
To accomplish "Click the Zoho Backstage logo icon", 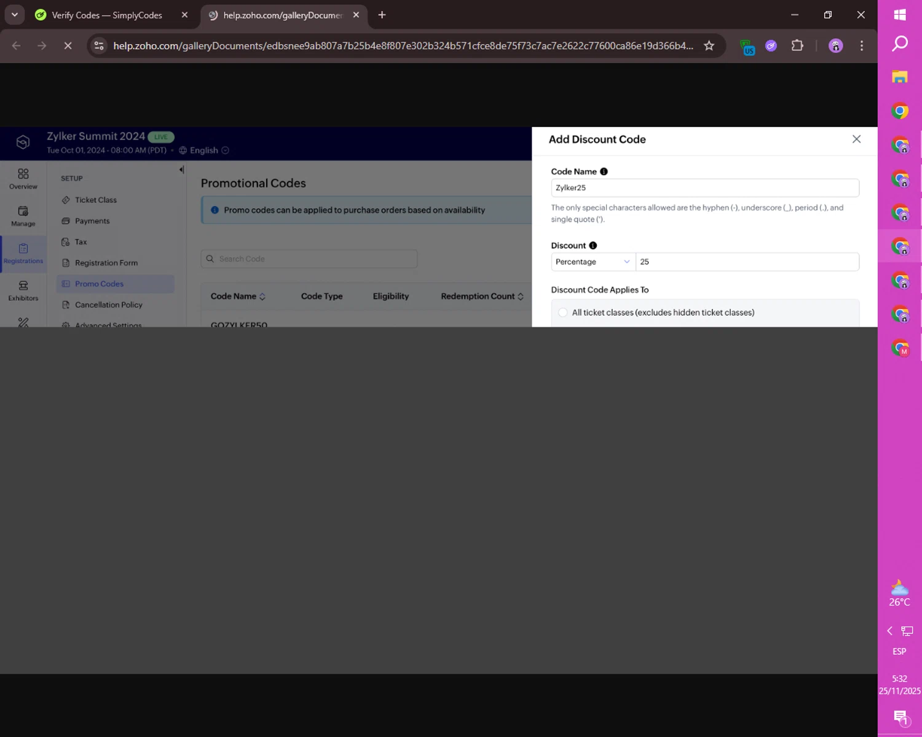I will [x=23, y=142].
